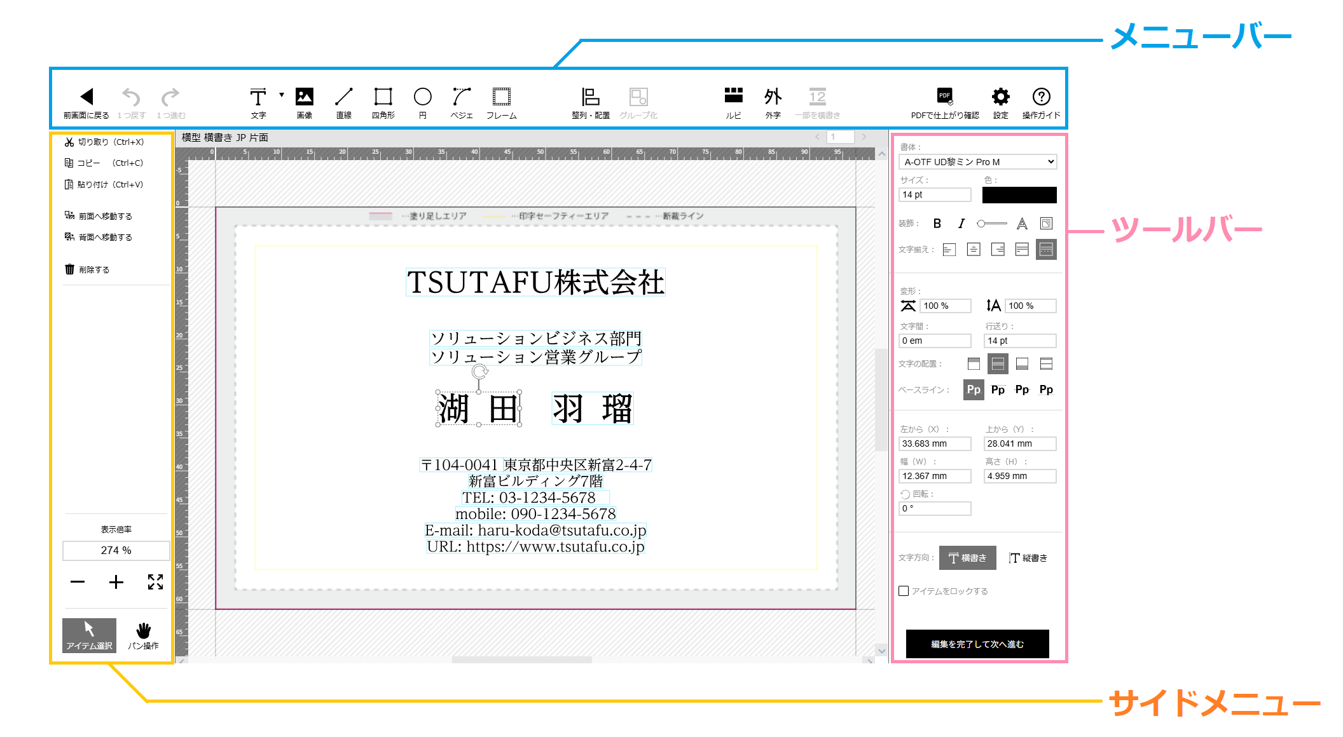Open the black text color swatch
1343x737 pixels.
coord(1019,195)
